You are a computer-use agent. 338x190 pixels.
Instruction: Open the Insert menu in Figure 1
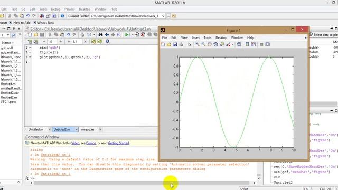click(195, 37)
